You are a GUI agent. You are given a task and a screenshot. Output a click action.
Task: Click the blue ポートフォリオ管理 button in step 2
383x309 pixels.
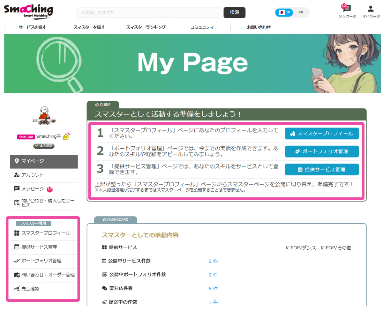click(x=321, y=151)
